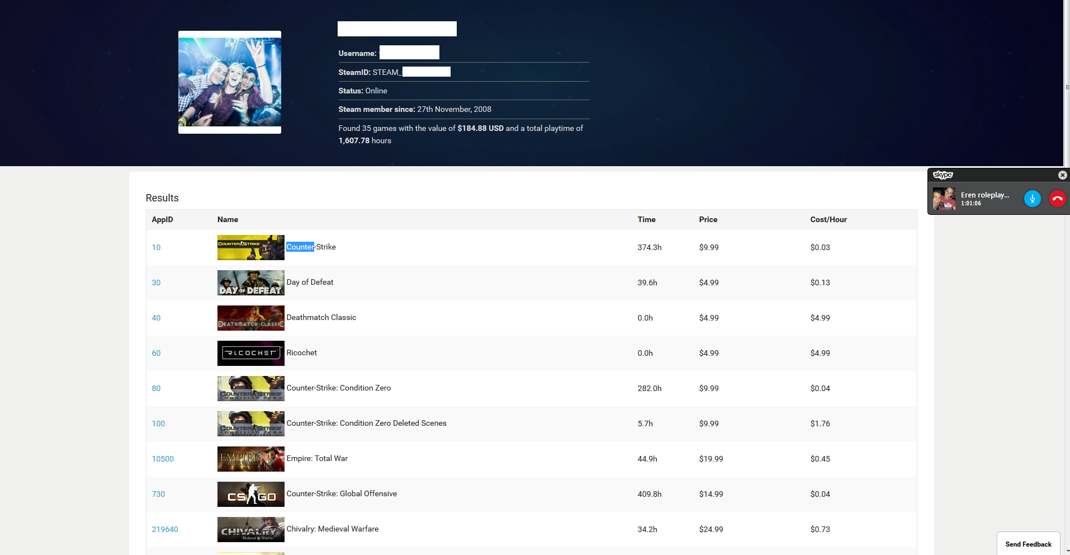Open AppID 40 link
The image size is (1070, 555).
(x=156, y=318)
